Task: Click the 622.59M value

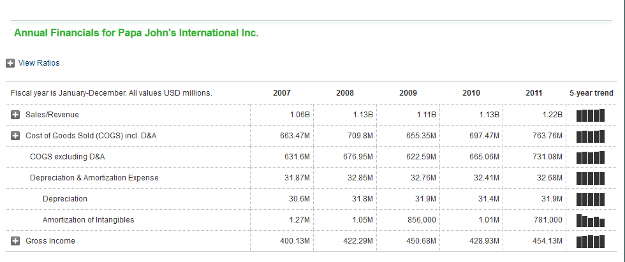Action: pos(422,157)
